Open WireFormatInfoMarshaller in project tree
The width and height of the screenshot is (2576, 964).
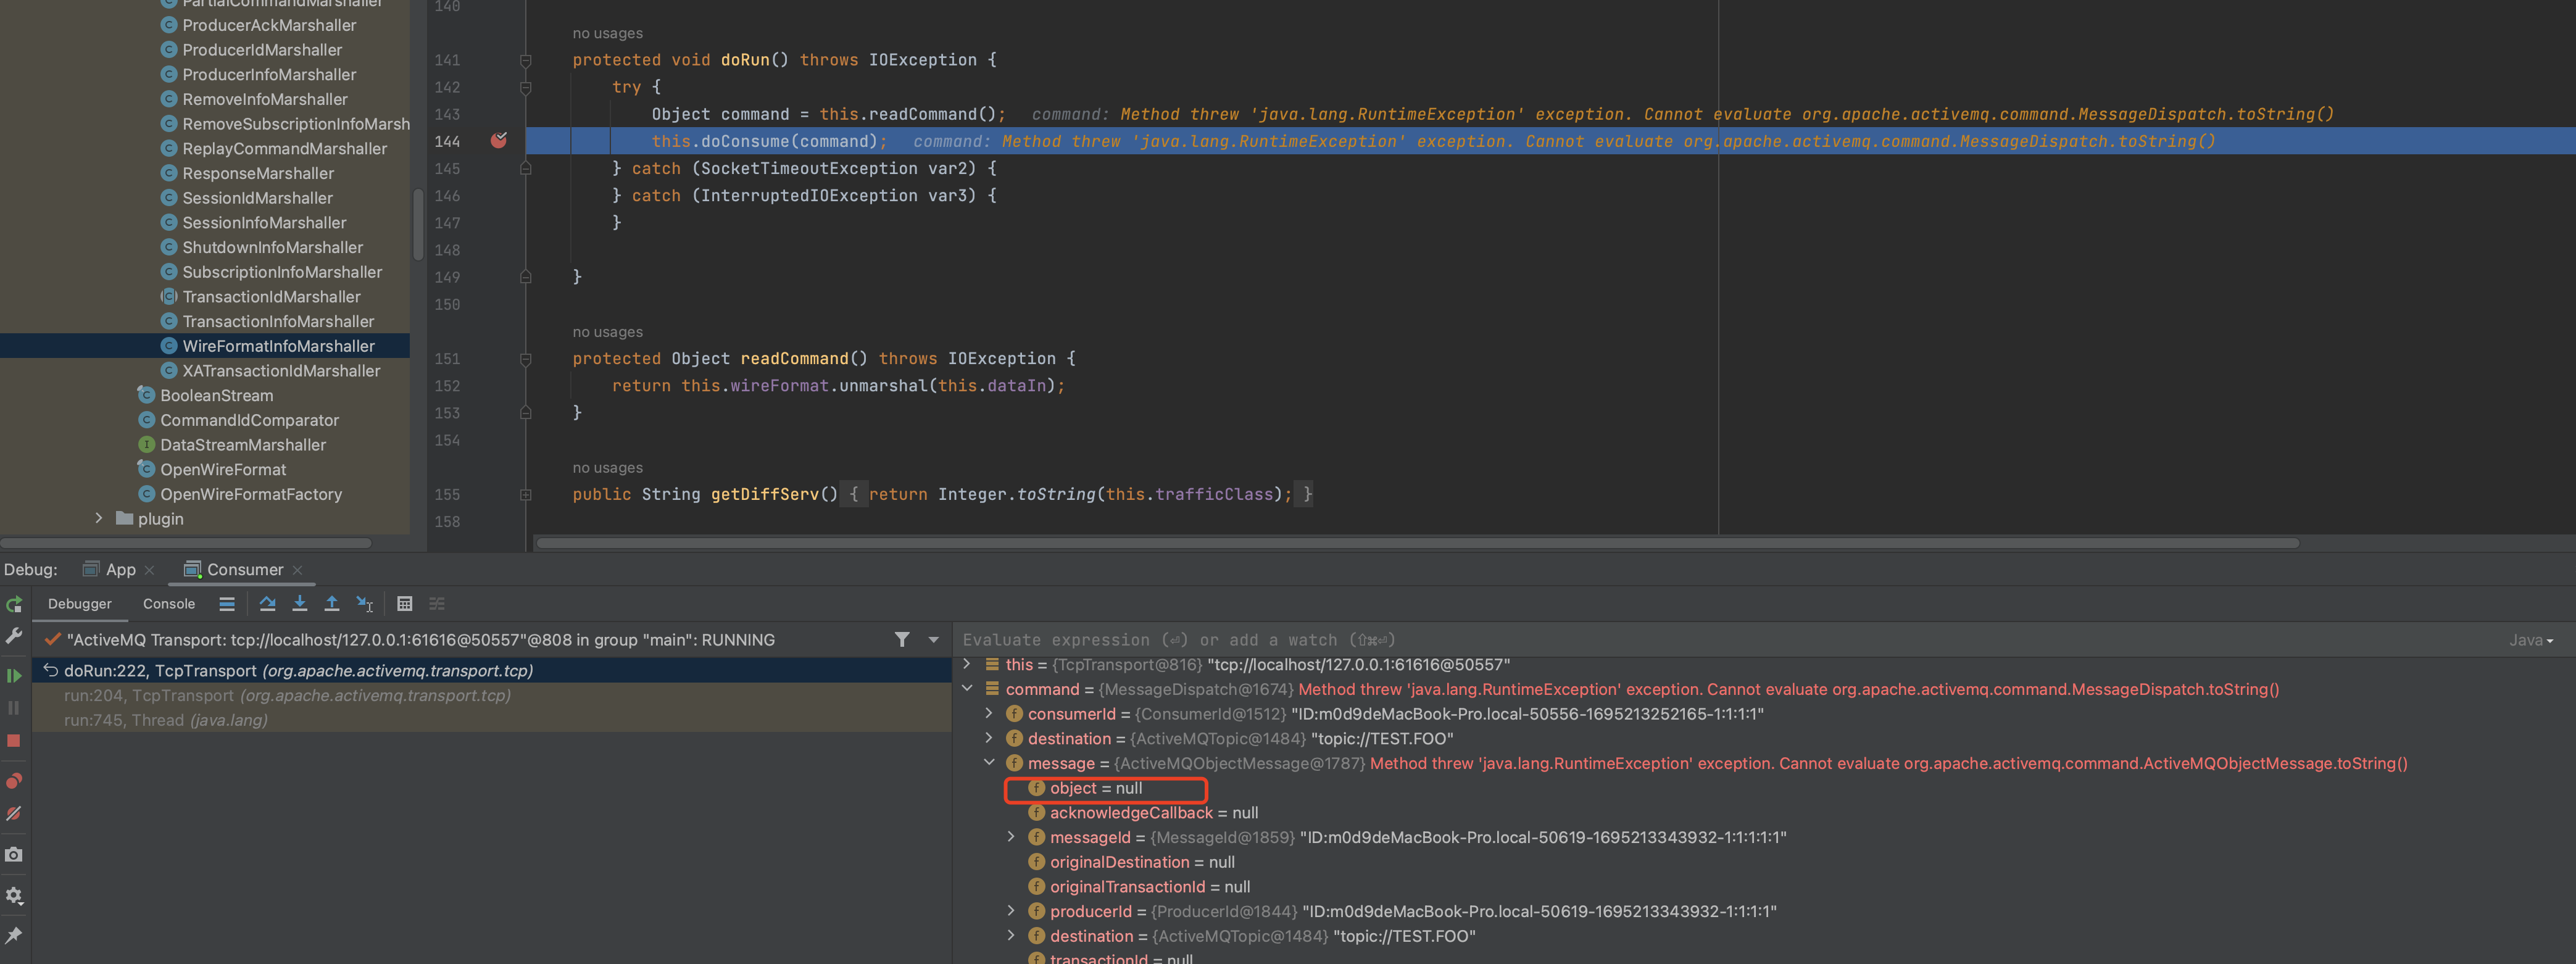[278, 346]
